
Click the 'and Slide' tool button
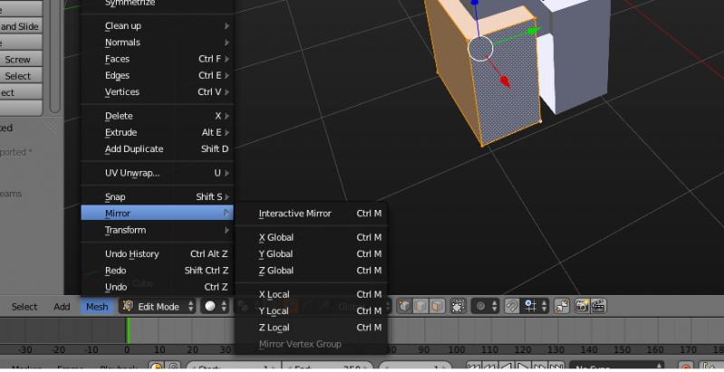[20, 26]
